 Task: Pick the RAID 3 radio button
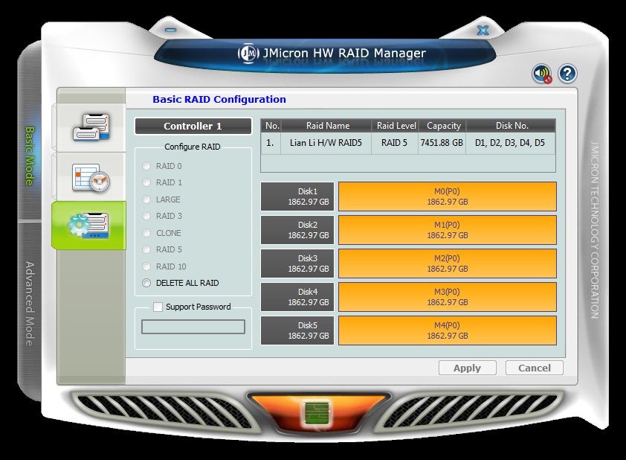pyautogui.click(x=146, y=216)
